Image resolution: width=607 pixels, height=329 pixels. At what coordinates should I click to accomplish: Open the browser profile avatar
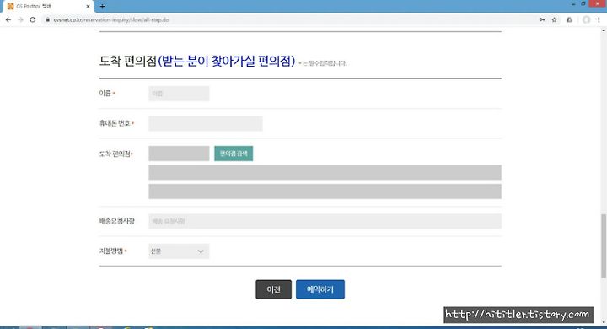pyautogui.click(x=587, y=19)
